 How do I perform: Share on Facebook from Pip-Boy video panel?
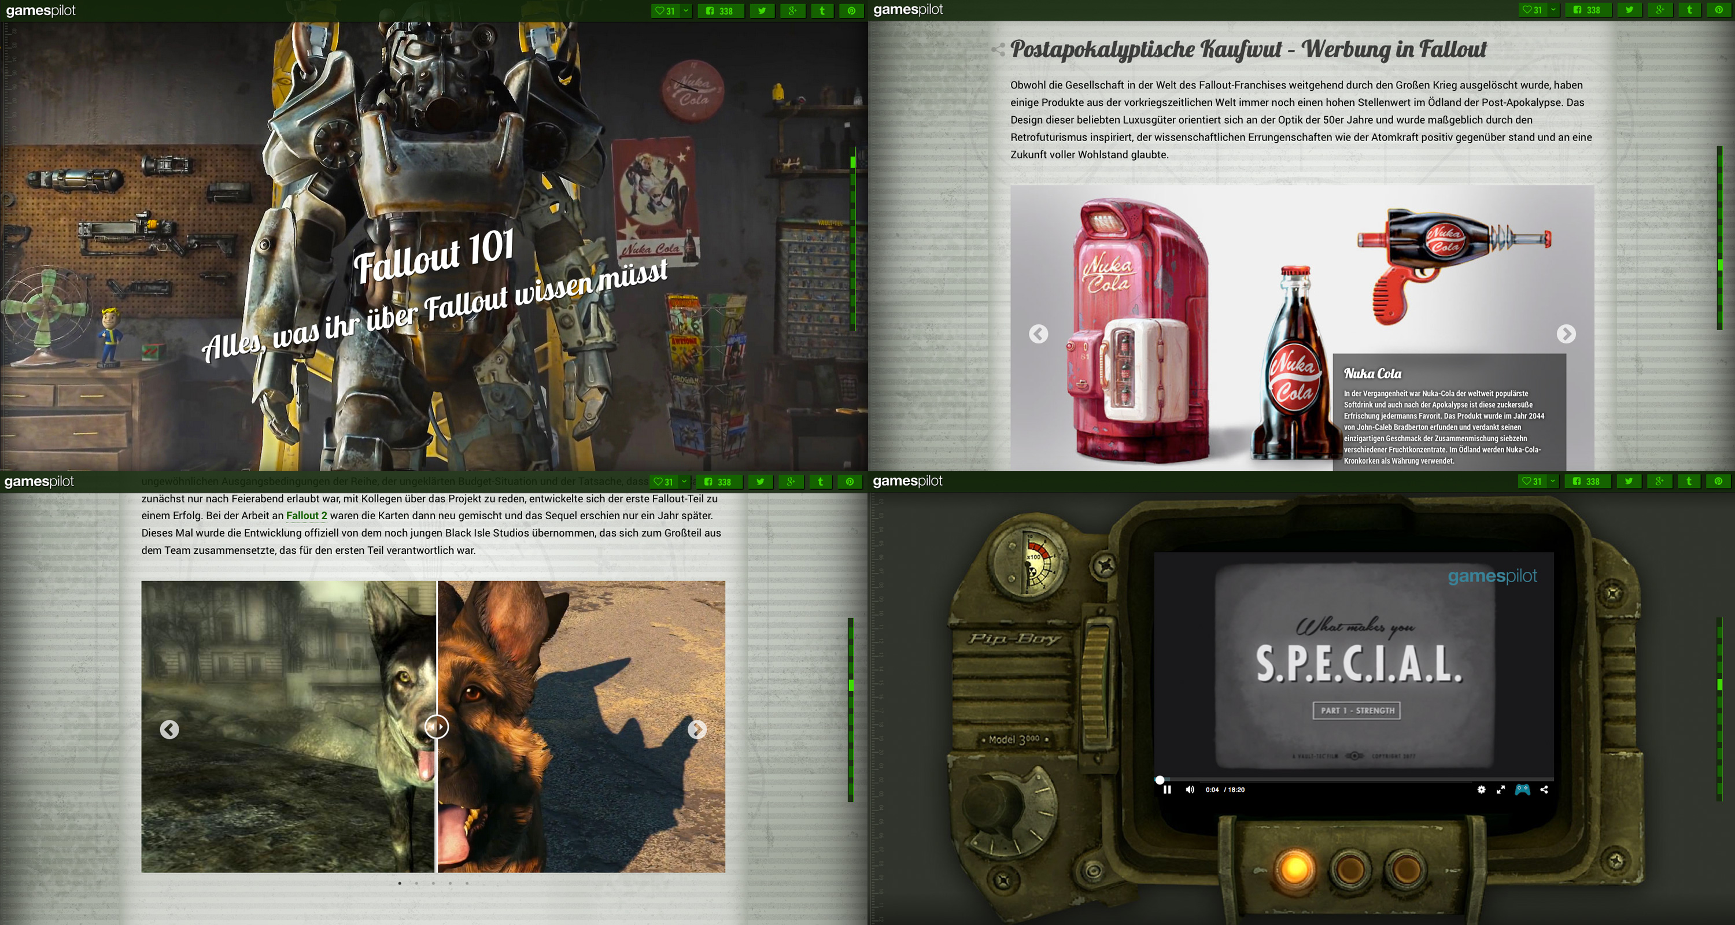click(x=1587, y=480)
